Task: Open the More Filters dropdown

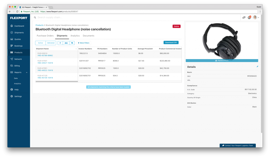Action: coord(84,43)
